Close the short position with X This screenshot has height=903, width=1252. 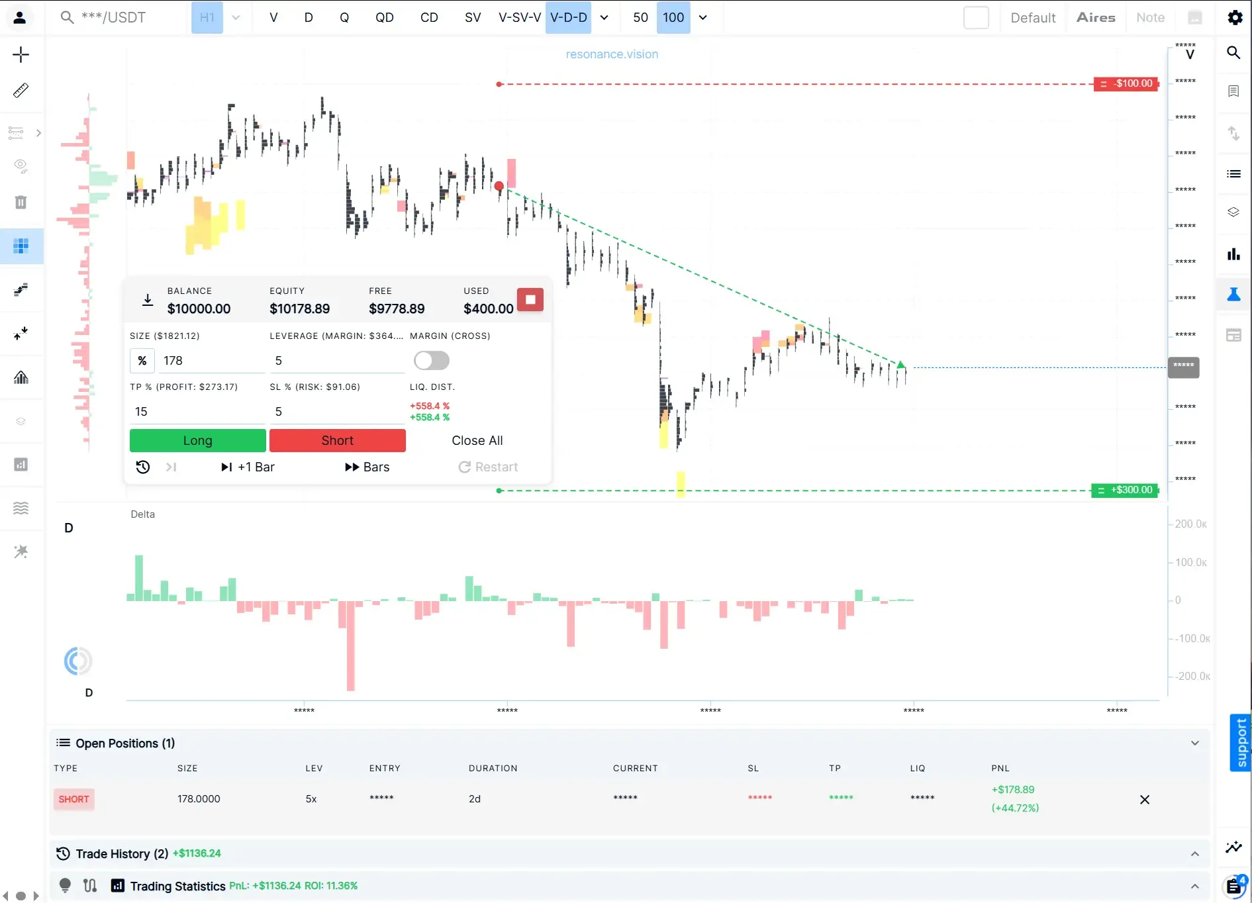click(x=1145, y=800)
